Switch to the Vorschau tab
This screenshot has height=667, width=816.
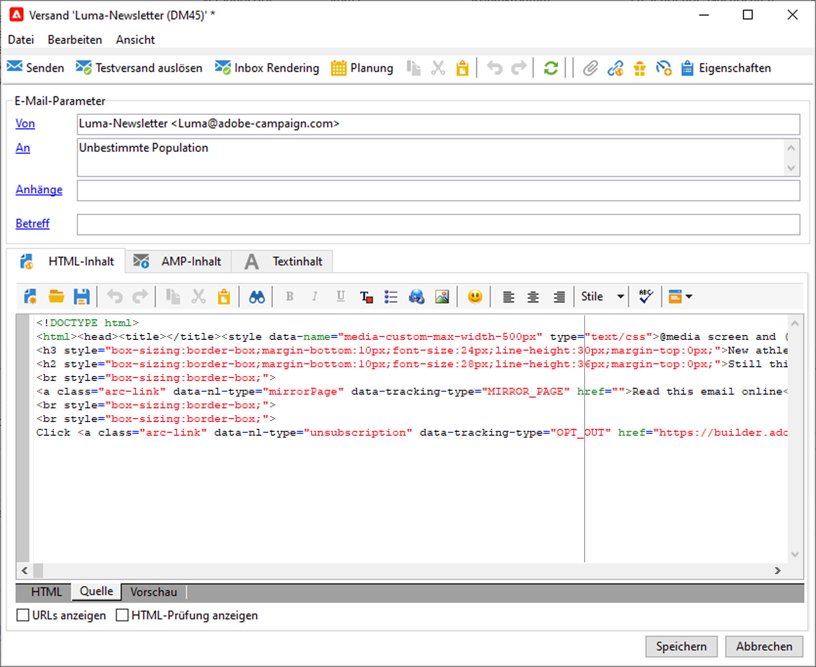[154, 592]
